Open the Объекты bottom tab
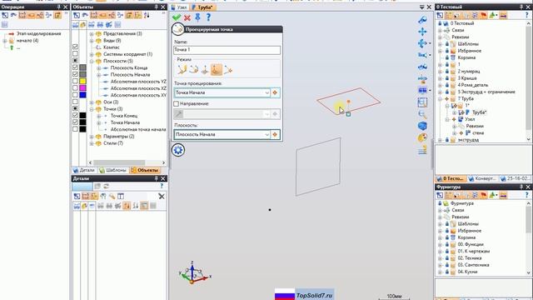533x300 pixels. (x=145, y=170)
